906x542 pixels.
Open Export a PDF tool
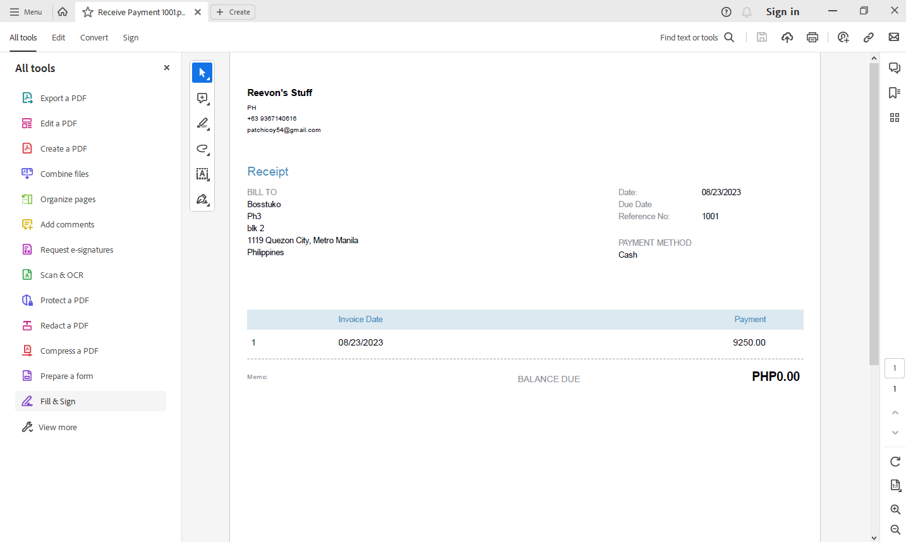pos(63,99)
